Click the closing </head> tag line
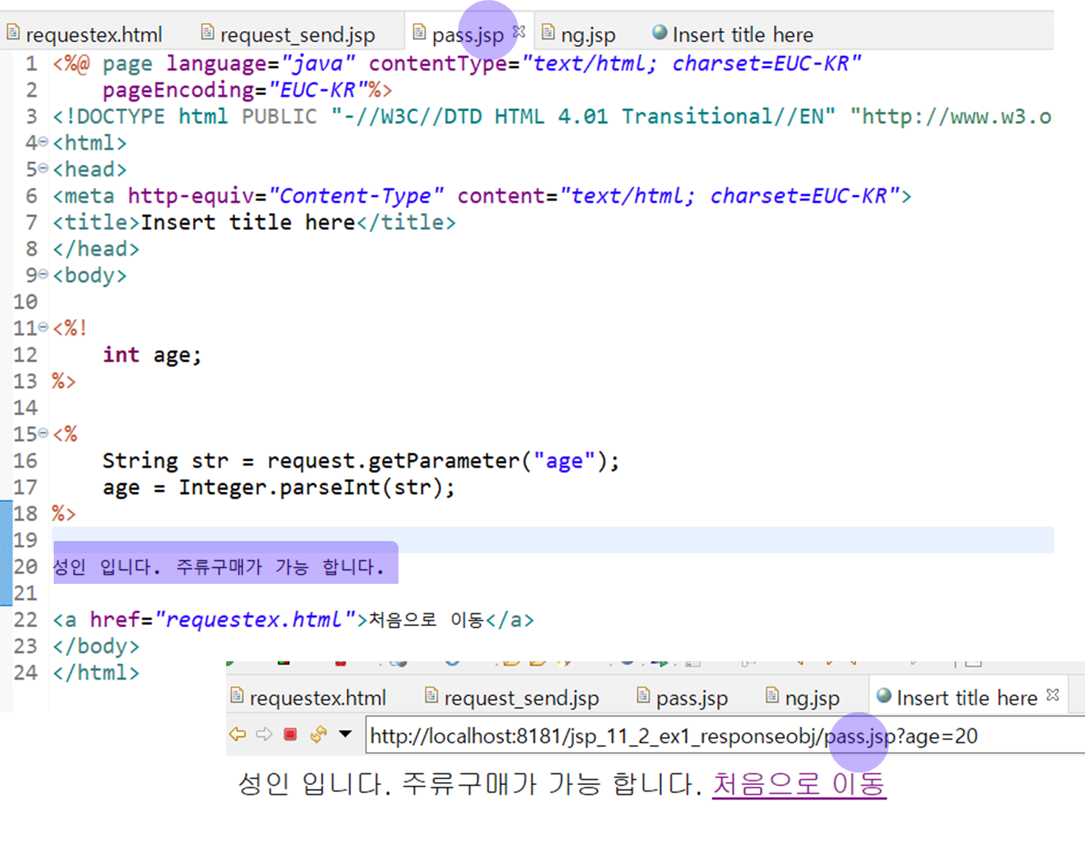Screen dimensions: 1085x847 96,248
